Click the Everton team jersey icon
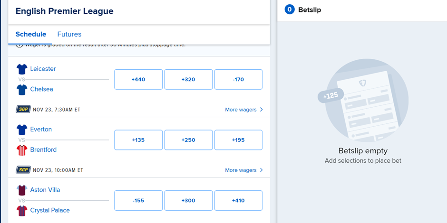Viewport: 447px width, 223px height. click(x=22, y=130)
